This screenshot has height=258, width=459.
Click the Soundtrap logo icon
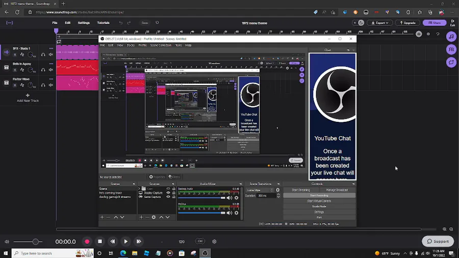(9, 23)
